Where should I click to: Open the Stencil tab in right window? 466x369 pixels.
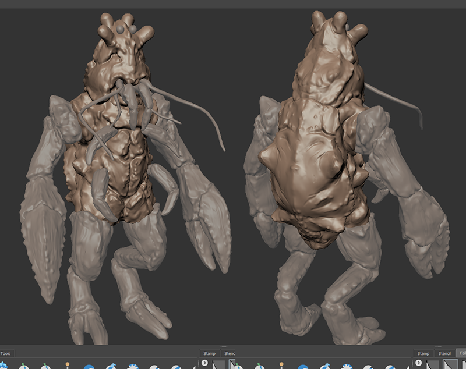click(444, 353)
